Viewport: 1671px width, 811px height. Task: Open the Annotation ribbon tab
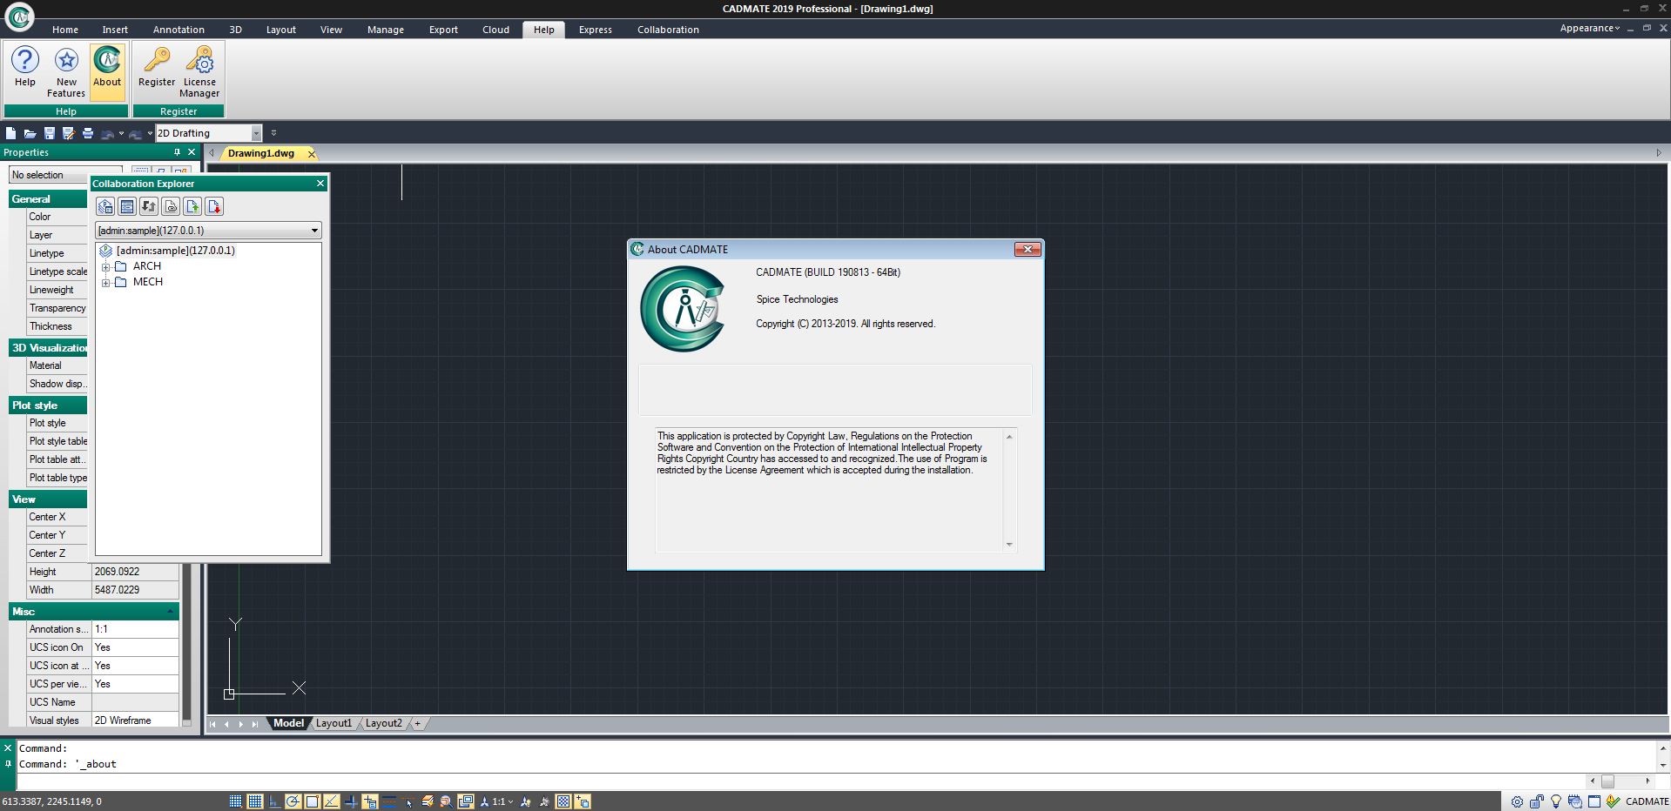pos(179,30)
